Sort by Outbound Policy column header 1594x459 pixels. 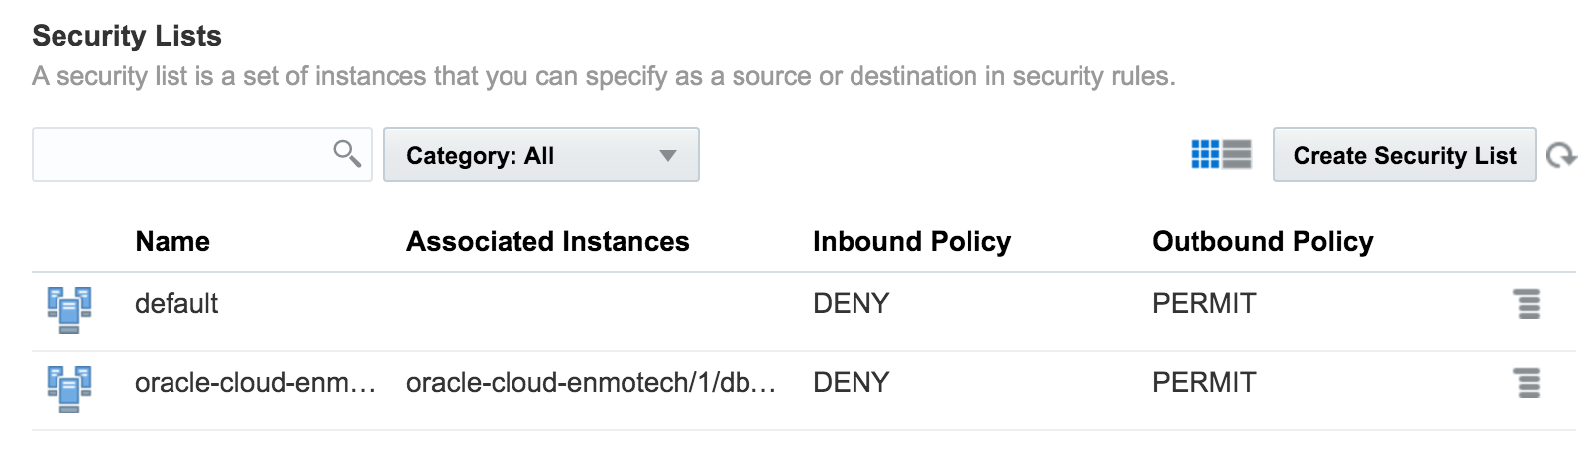pos(1262,242)
